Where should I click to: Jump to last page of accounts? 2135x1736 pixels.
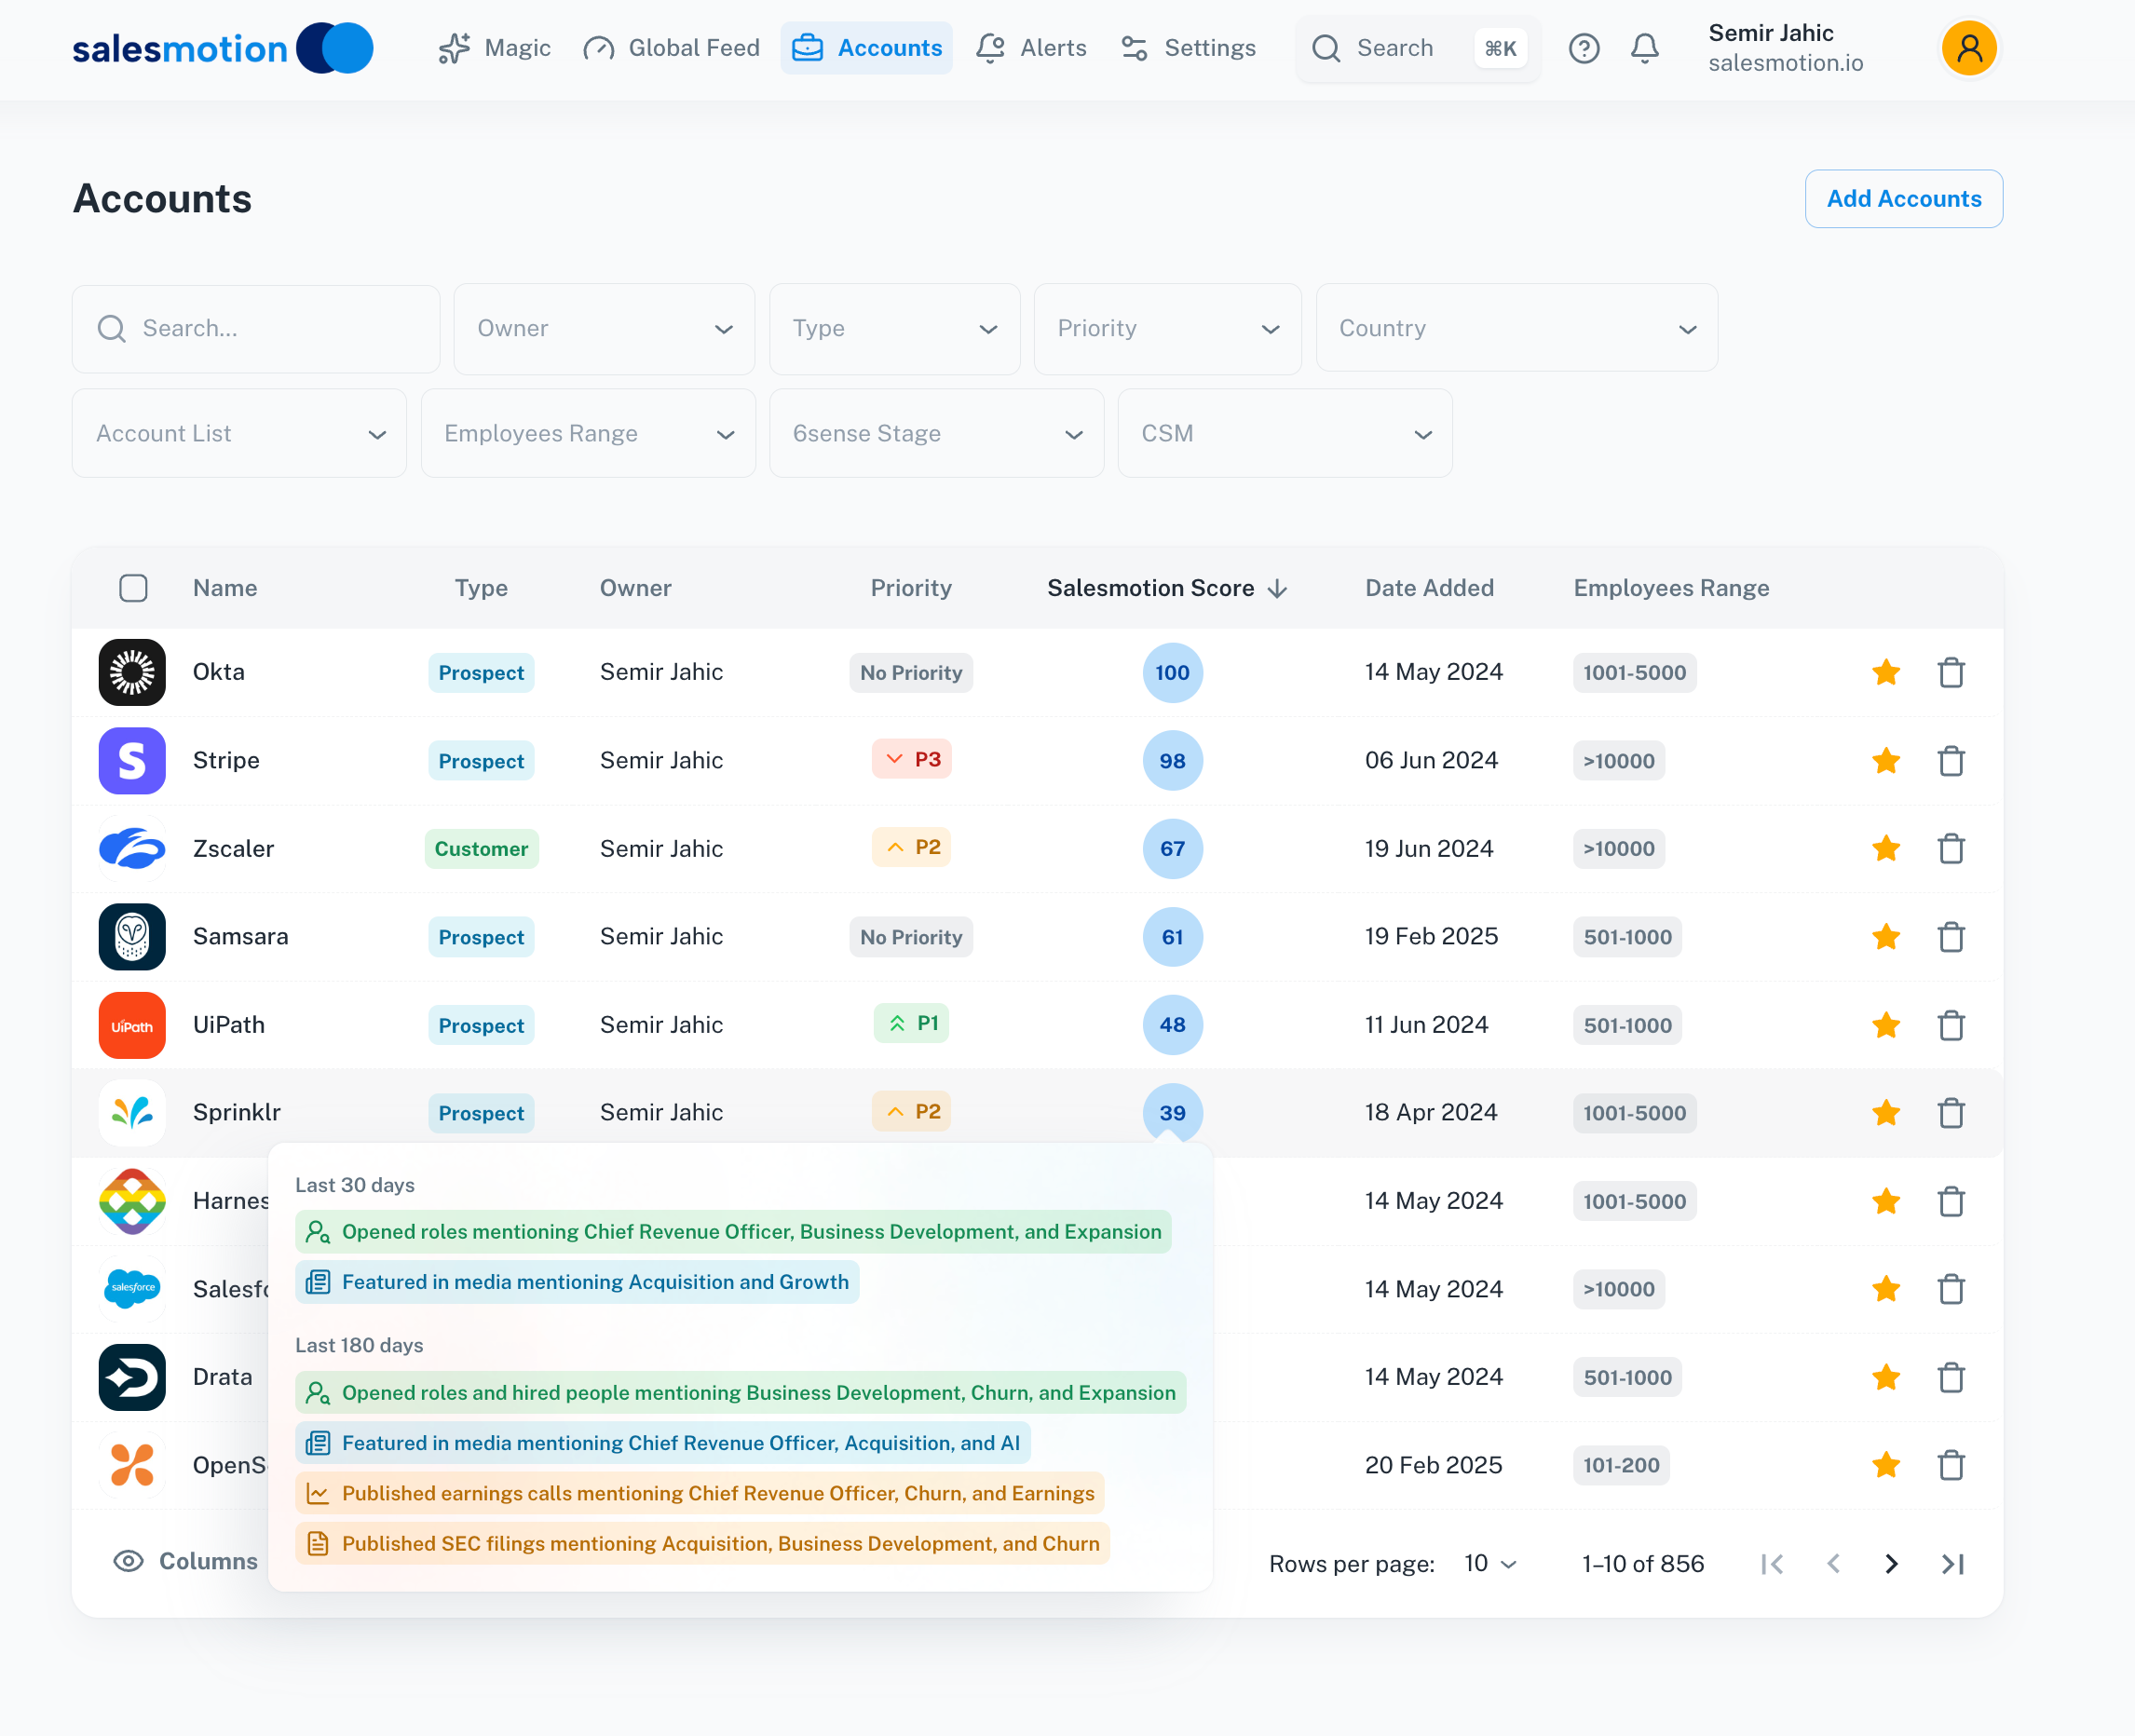point(1952,1564)
